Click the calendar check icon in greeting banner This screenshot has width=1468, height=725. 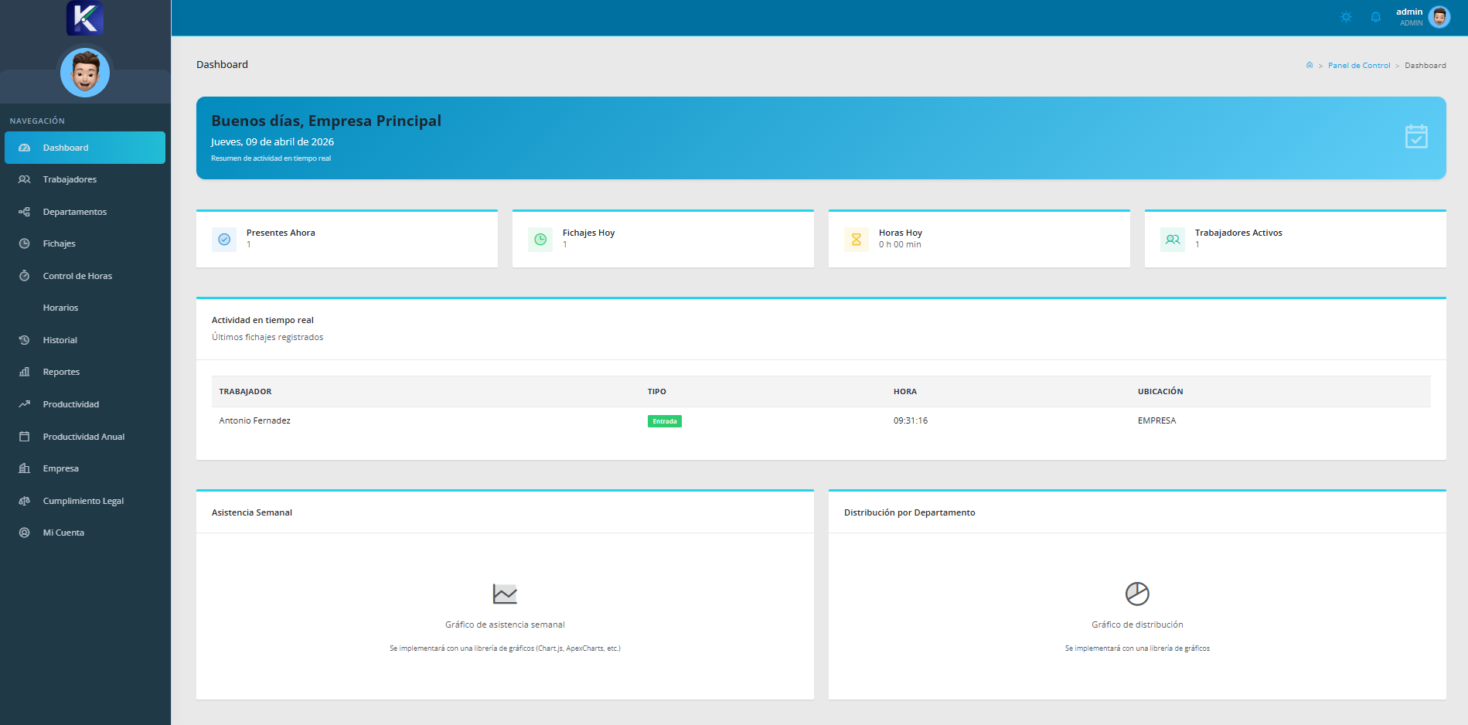(1416, 137)
